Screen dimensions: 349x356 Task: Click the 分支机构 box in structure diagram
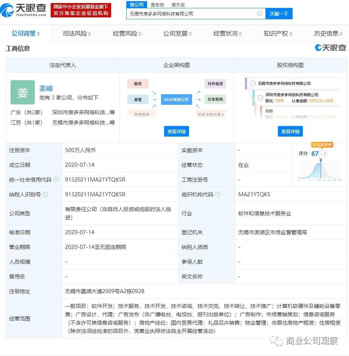(x=215, y=99)
